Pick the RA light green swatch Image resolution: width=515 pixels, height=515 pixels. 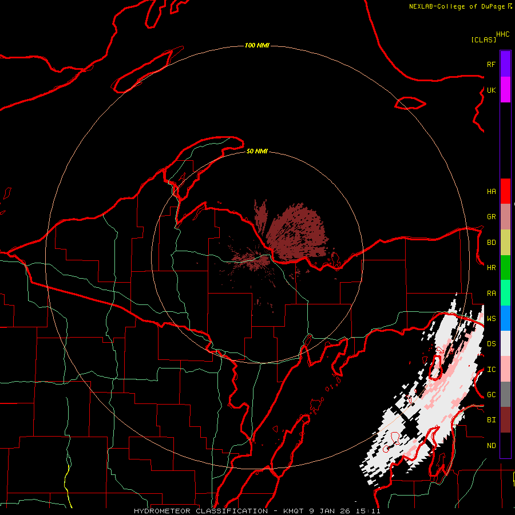(x=505, y=293)
